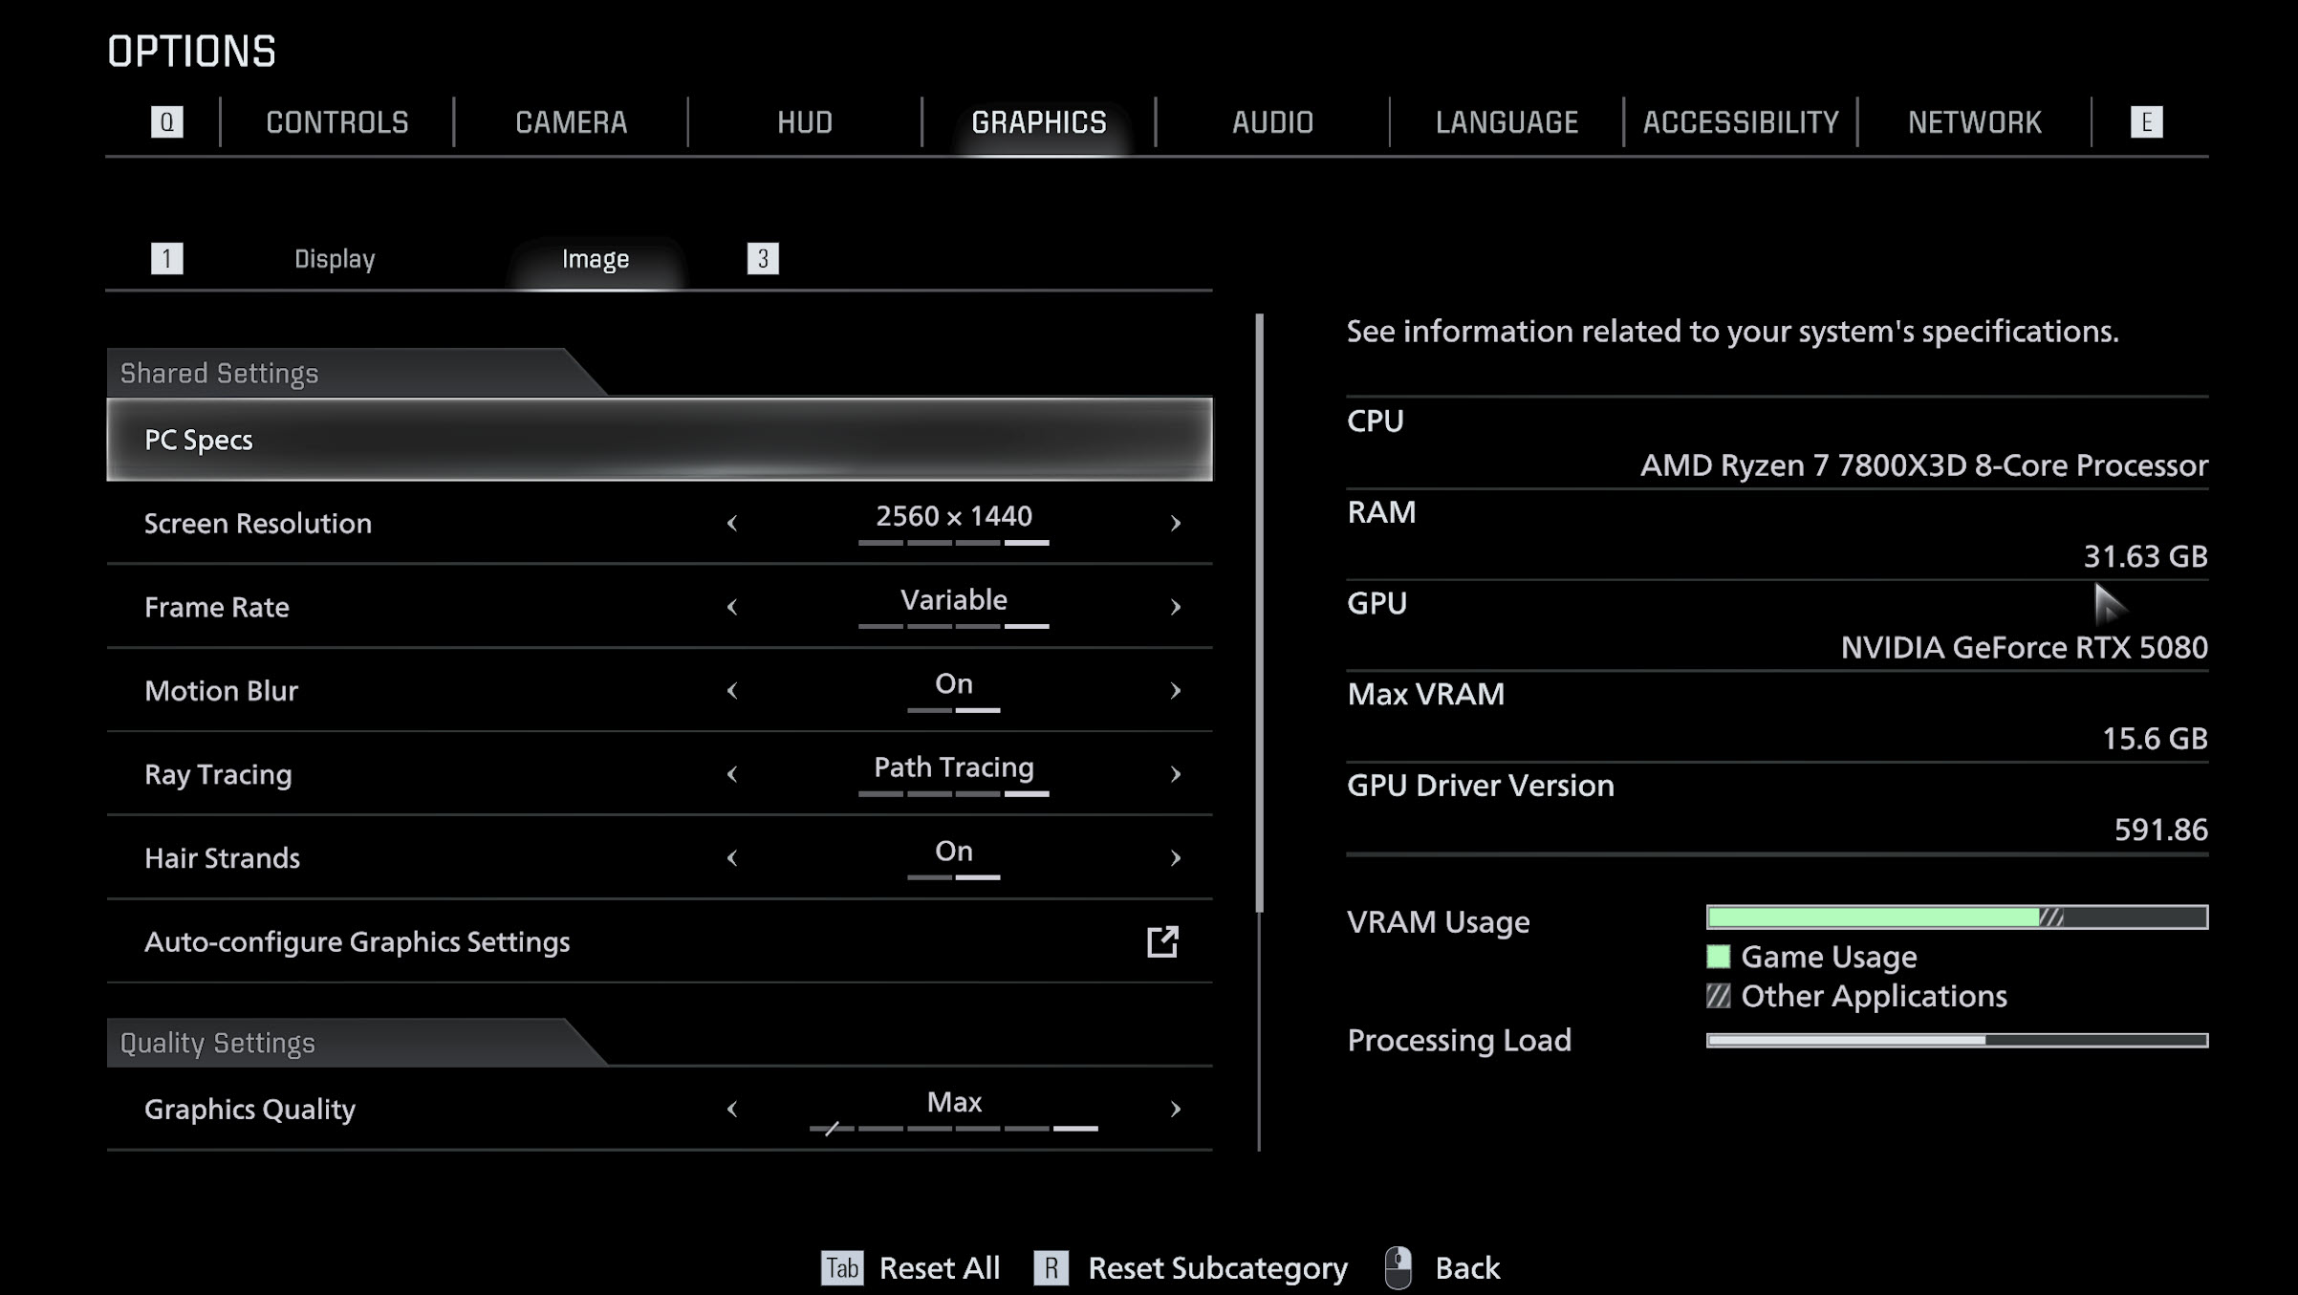The height and width of the screenshot is (1295, 2298).
Task: Click the 3 key next-subtab icon
Action: (x=762, y=259)
